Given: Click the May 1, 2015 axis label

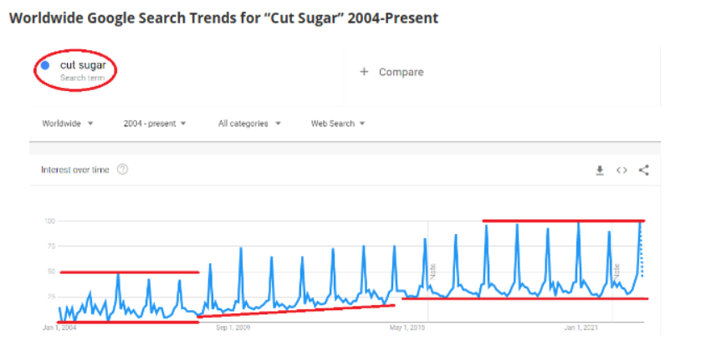Looking at the screenshot, I should pyautogui.click(x=408, y=328).
